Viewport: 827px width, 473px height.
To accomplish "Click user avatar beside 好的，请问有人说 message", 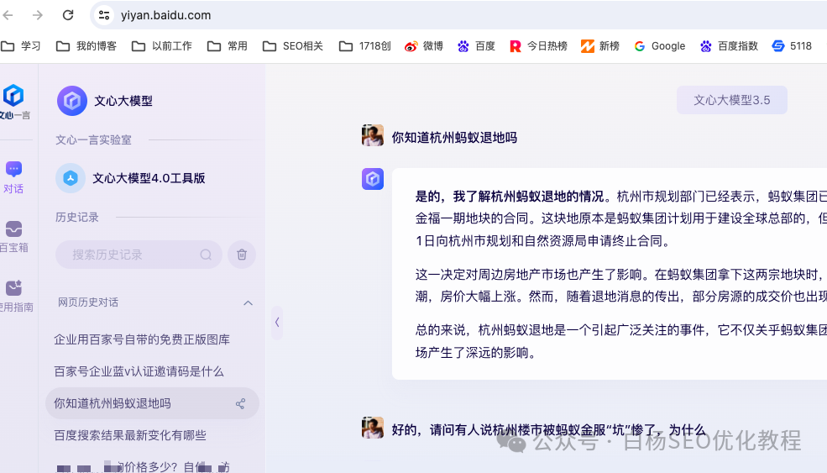I will pos(373,428).
